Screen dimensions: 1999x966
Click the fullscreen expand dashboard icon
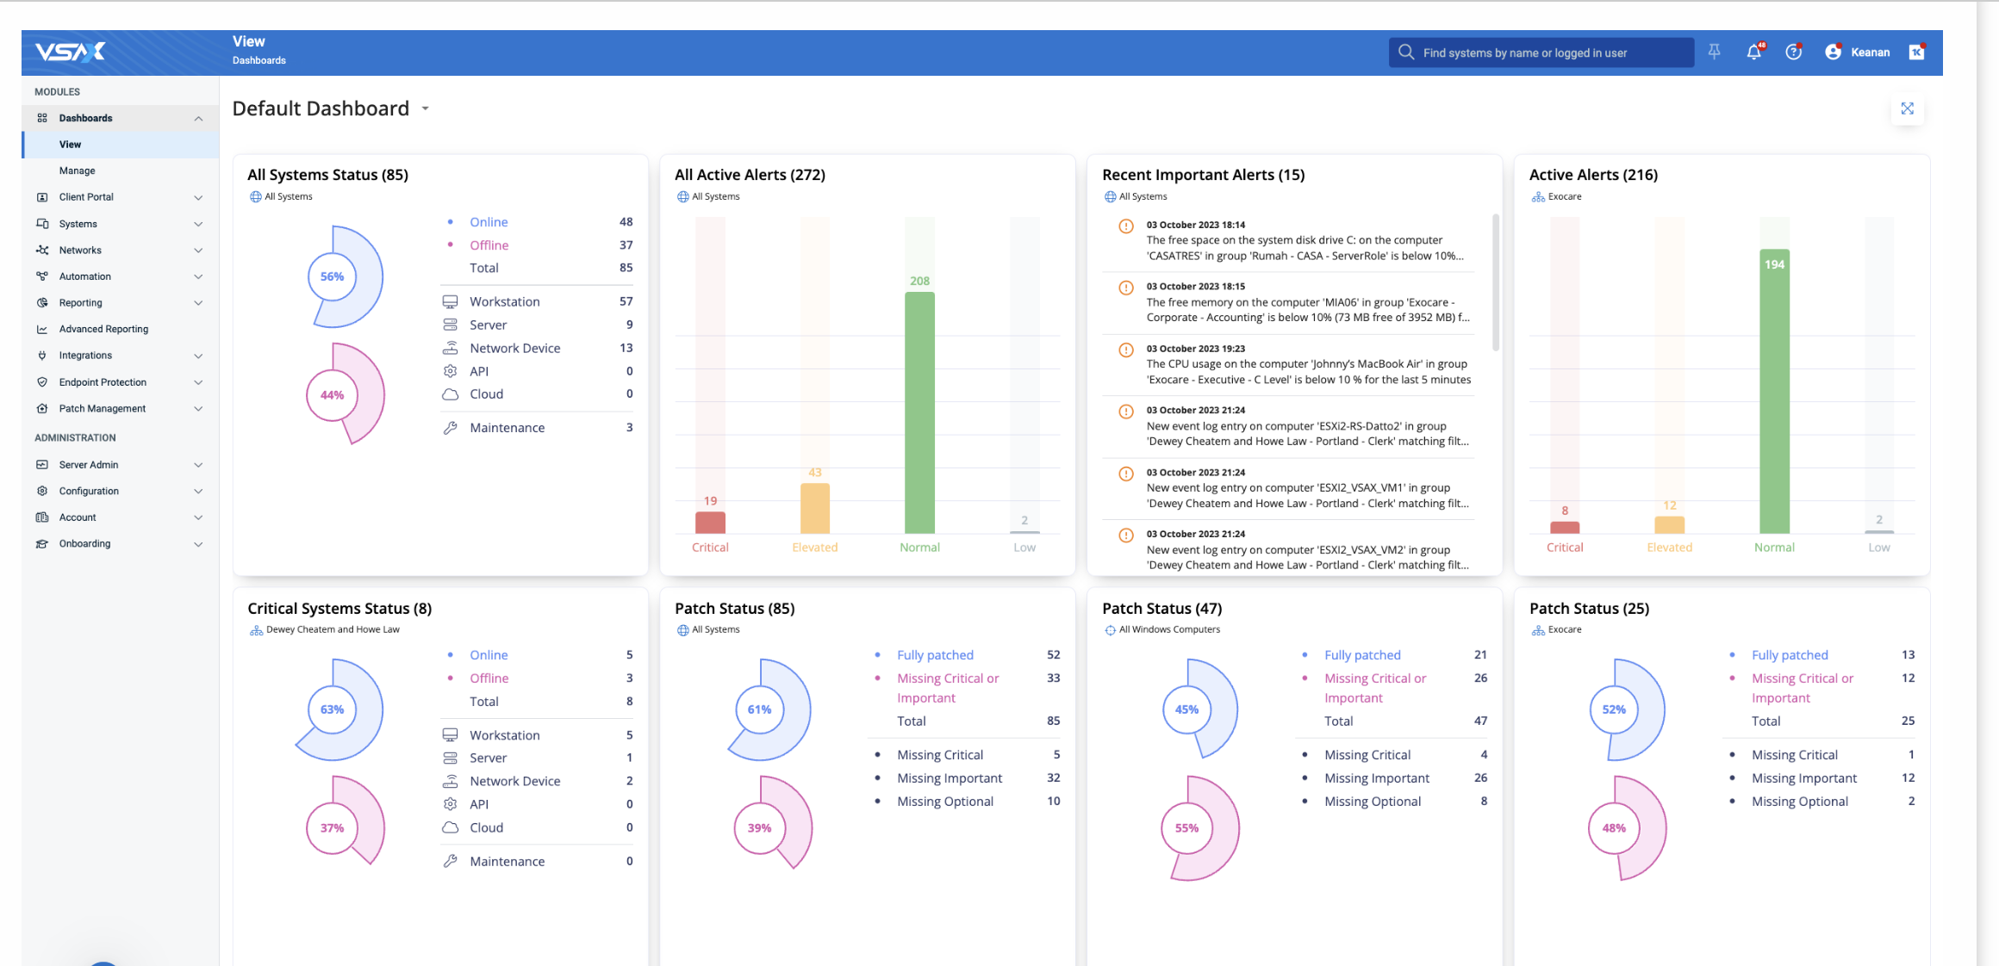click(1907, 108)
